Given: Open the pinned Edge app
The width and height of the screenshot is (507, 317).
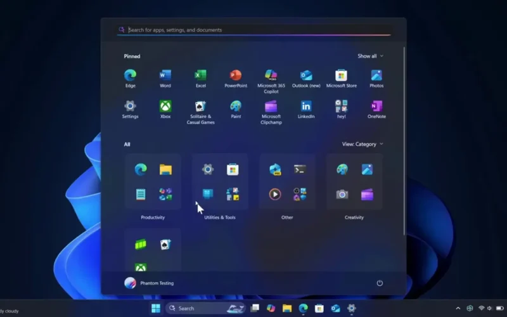Looking at the screenshot, I should (x=131, y=79).
